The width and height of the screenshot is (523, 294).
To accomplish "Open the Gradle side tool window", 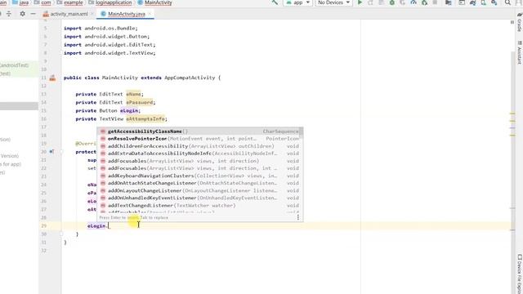I will pos(520,22).
